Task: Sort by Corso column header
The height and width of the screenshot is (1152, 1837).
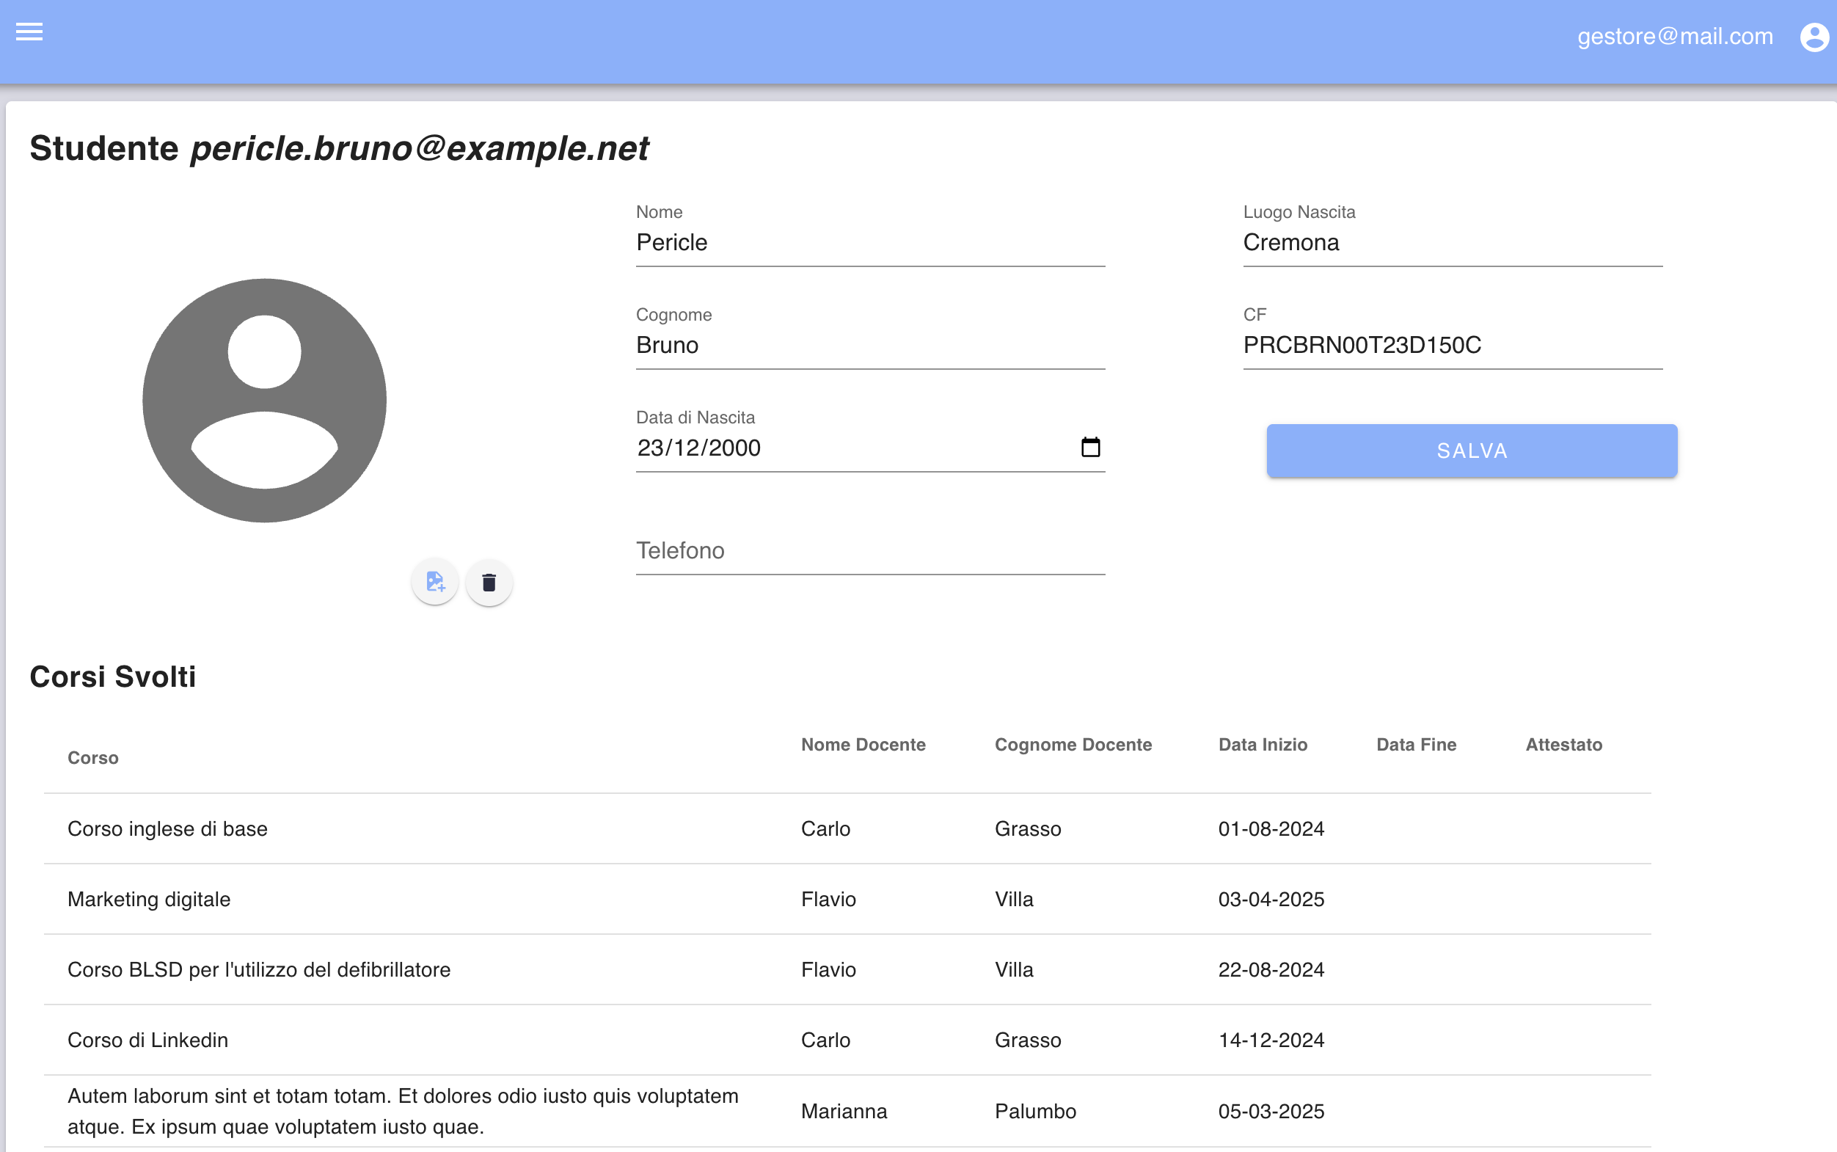Action: 93,757
